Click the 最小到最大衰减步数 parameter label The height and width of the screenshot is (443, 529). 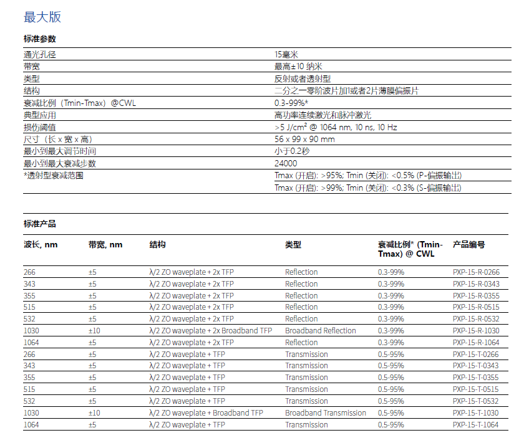click(60, 163)
